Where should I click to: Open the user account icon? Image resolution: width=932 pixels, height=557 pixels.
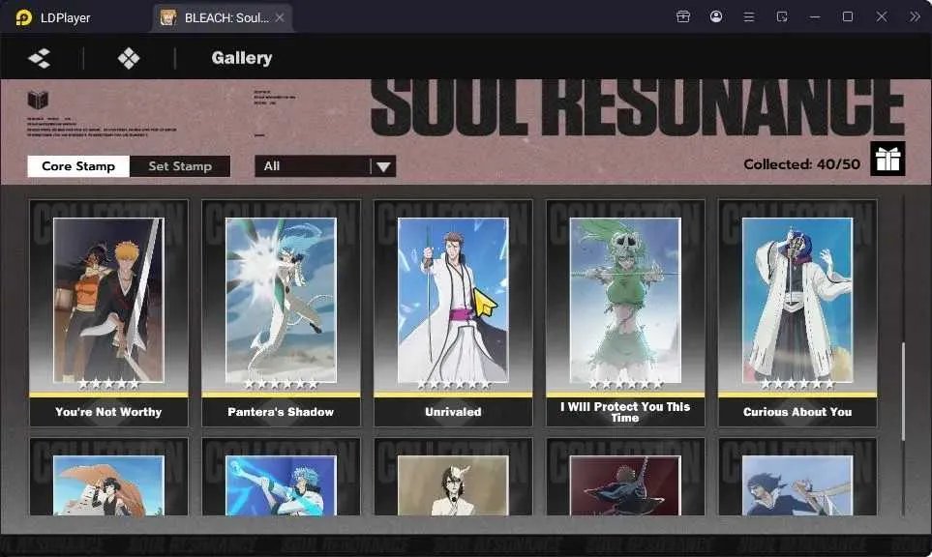(716, 16)
